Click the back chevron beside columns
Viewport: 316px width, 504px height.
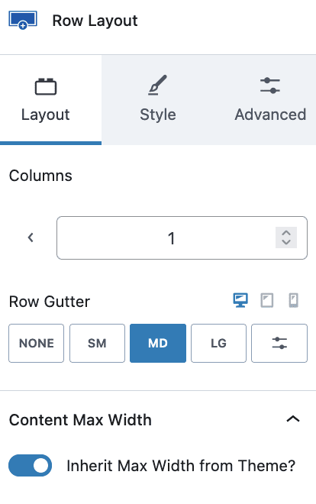(31, 237)
